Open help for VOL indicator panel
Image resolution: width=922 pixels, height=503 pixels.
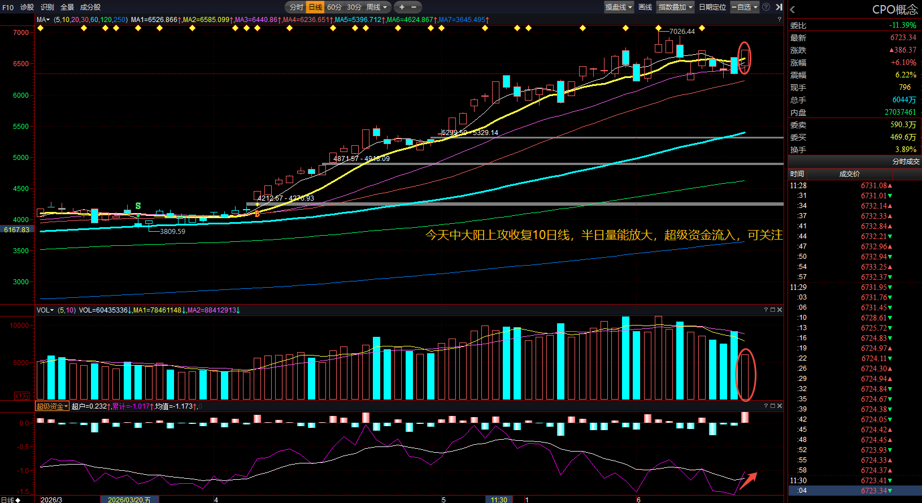tap(766, 310)
